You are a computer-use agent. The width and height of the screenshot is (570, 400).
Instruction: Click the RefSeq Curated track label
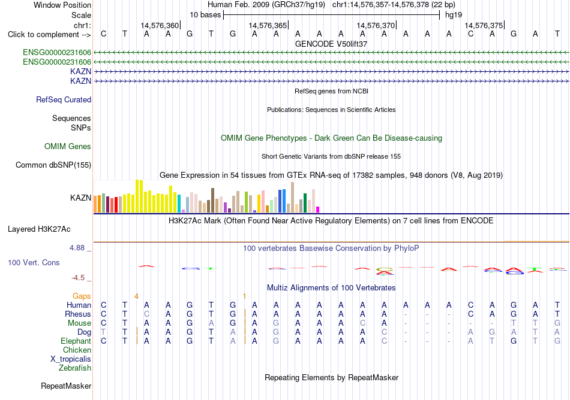click(x=64, y=100)
